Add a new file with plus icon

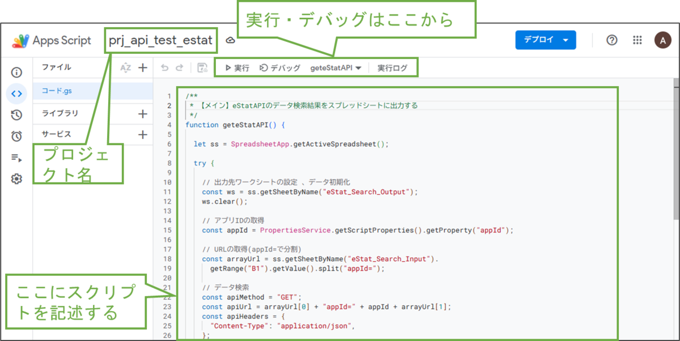pyautogui.click(x=143, y=67)
